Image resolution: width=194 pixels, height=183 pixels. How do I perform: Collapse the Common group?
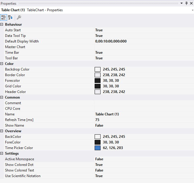point(2,97)
